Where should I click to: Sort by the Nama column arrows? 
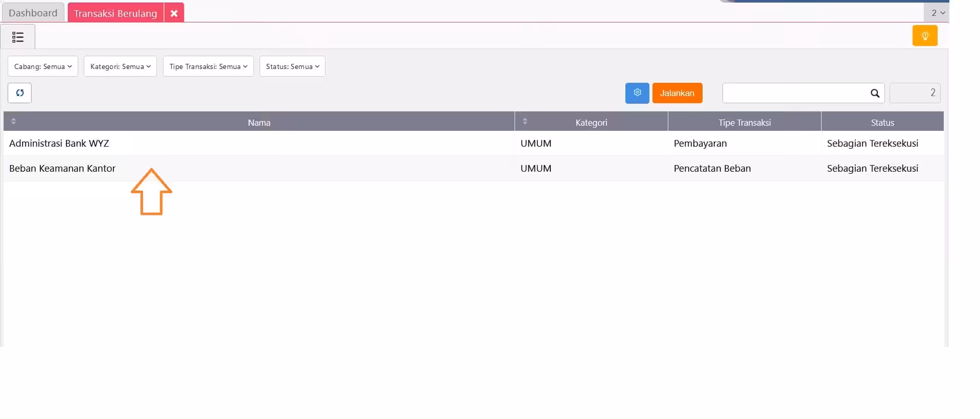click(14, 121)
